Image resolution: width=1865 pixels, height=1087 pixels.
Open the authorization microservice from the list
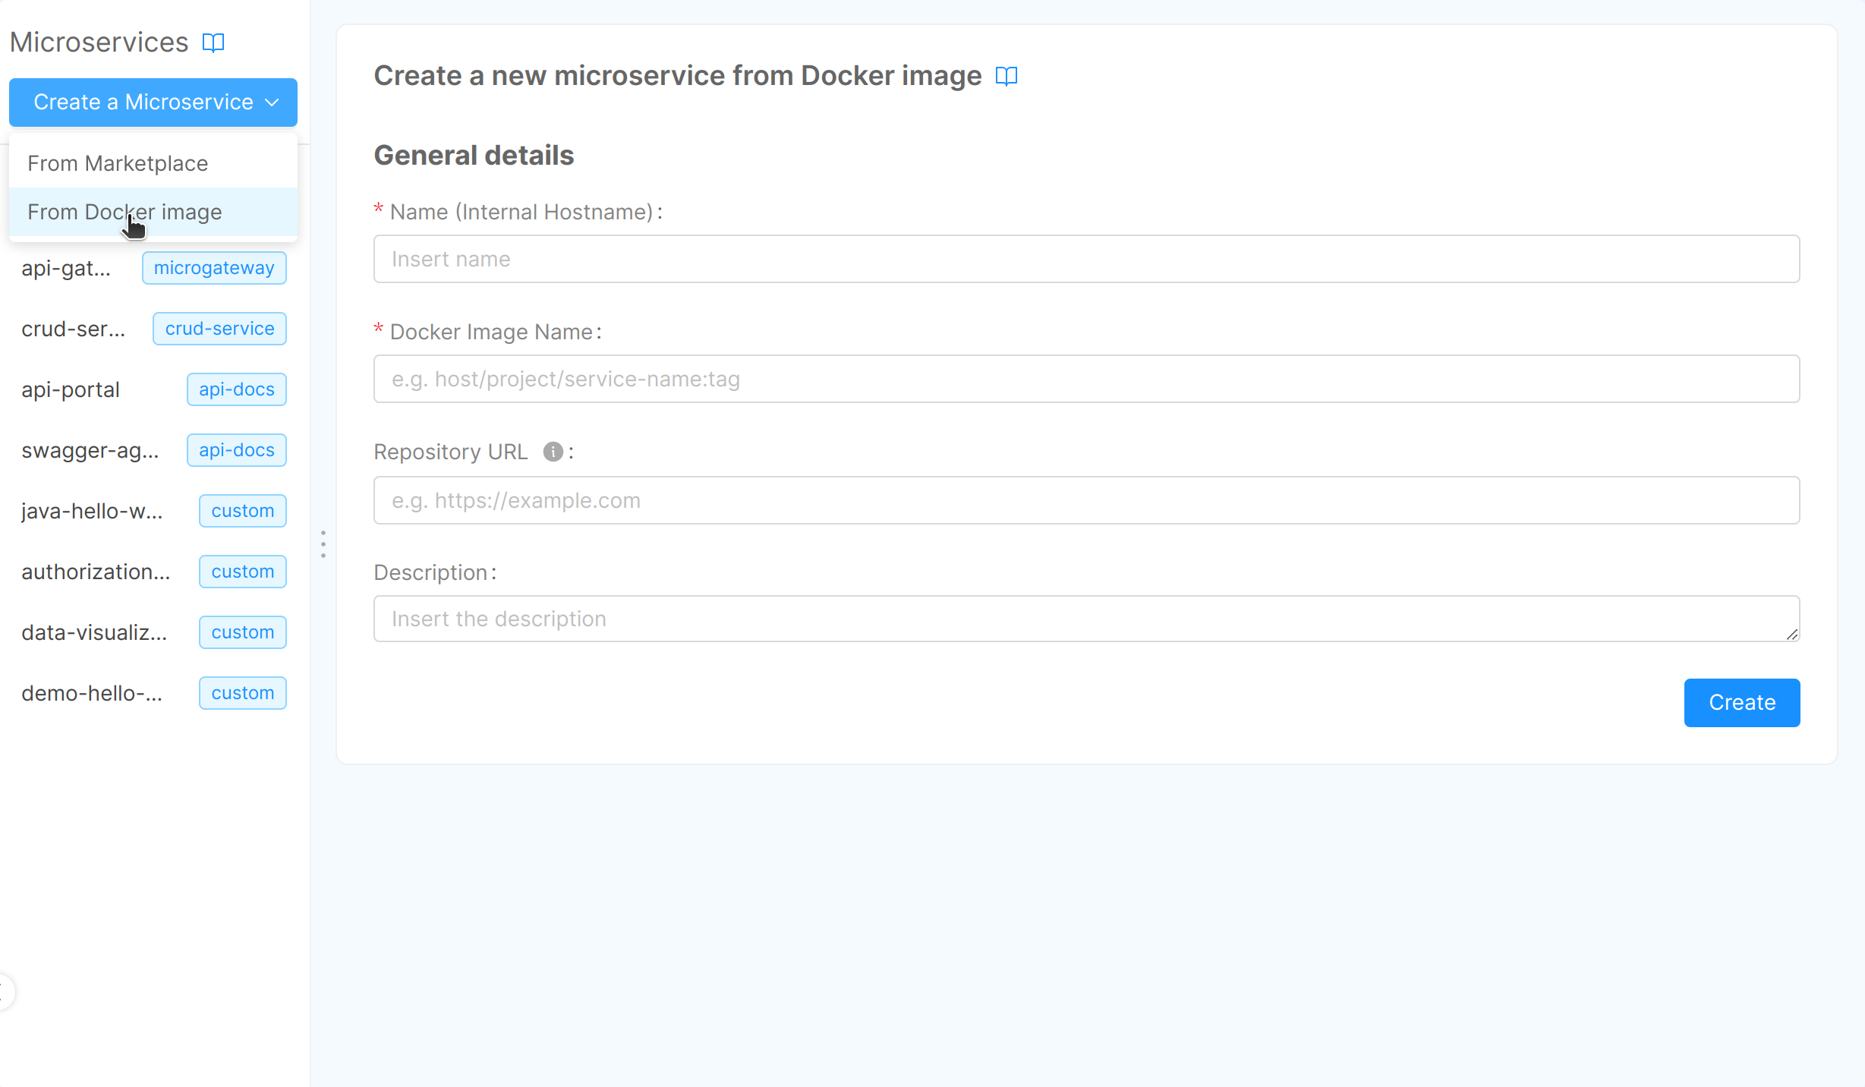point(96,571)
